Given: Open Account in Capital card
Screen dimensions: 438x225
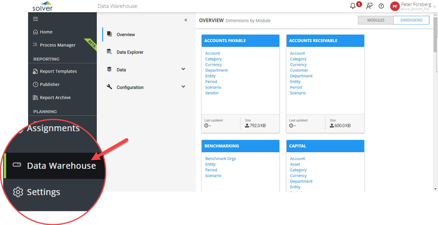Looking at the screenshot, I should [298, 159].
